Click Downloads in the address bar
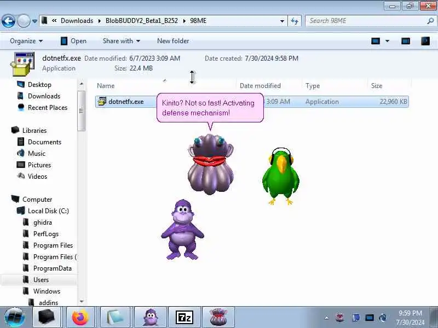This screenshot has width=438, height=328. coord(77,21)
